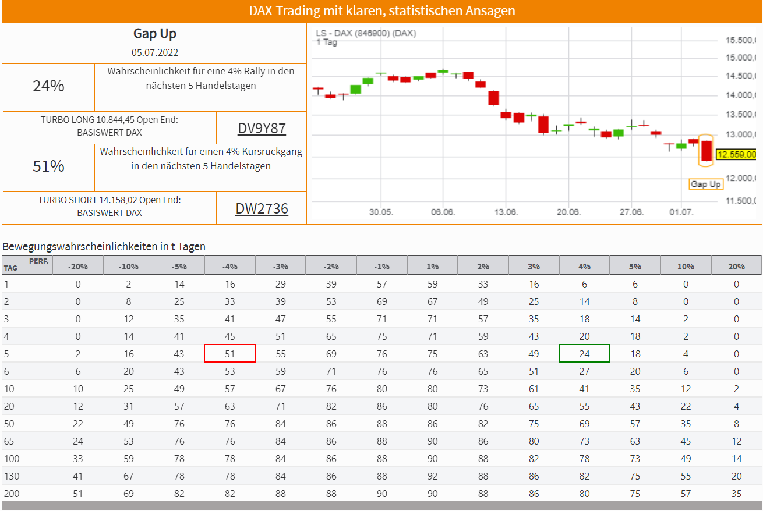Click the LS - DAX (846900) chart title
The image size is (763, 511).
coord(366,33)
